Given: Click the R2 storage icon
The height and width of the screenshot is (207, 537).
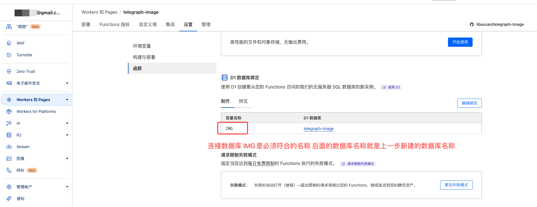Looking at the screenshot, I should tap(9, 135).
